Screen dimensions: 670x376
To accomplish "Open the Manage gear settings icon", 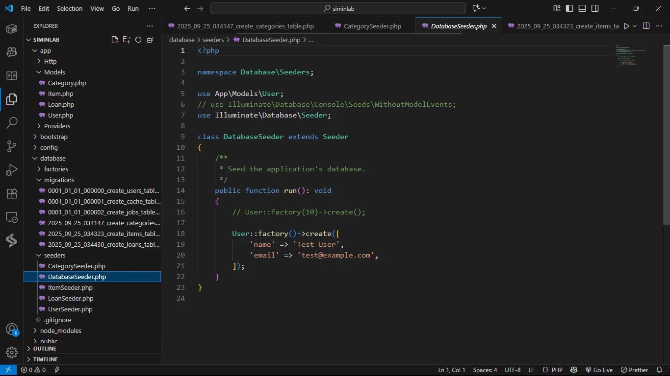I will [12, 352].
